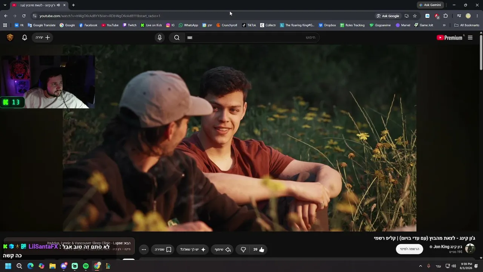Click the Ask (יש לך שאלה?) button
483x272 pixels.
[193, 249]
